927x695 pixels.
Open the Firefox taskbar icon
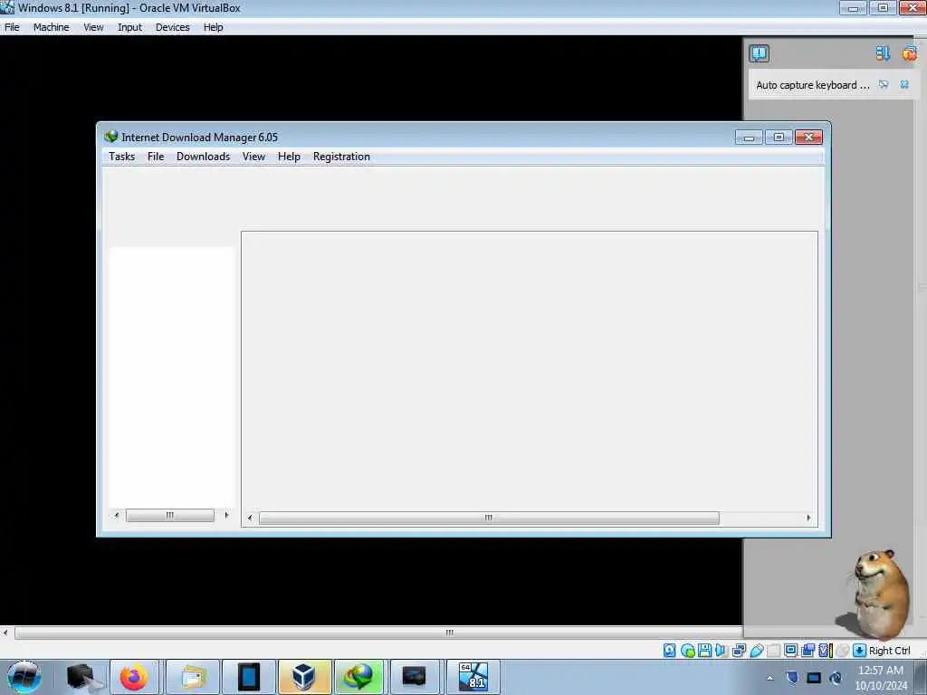click(134, 677)
